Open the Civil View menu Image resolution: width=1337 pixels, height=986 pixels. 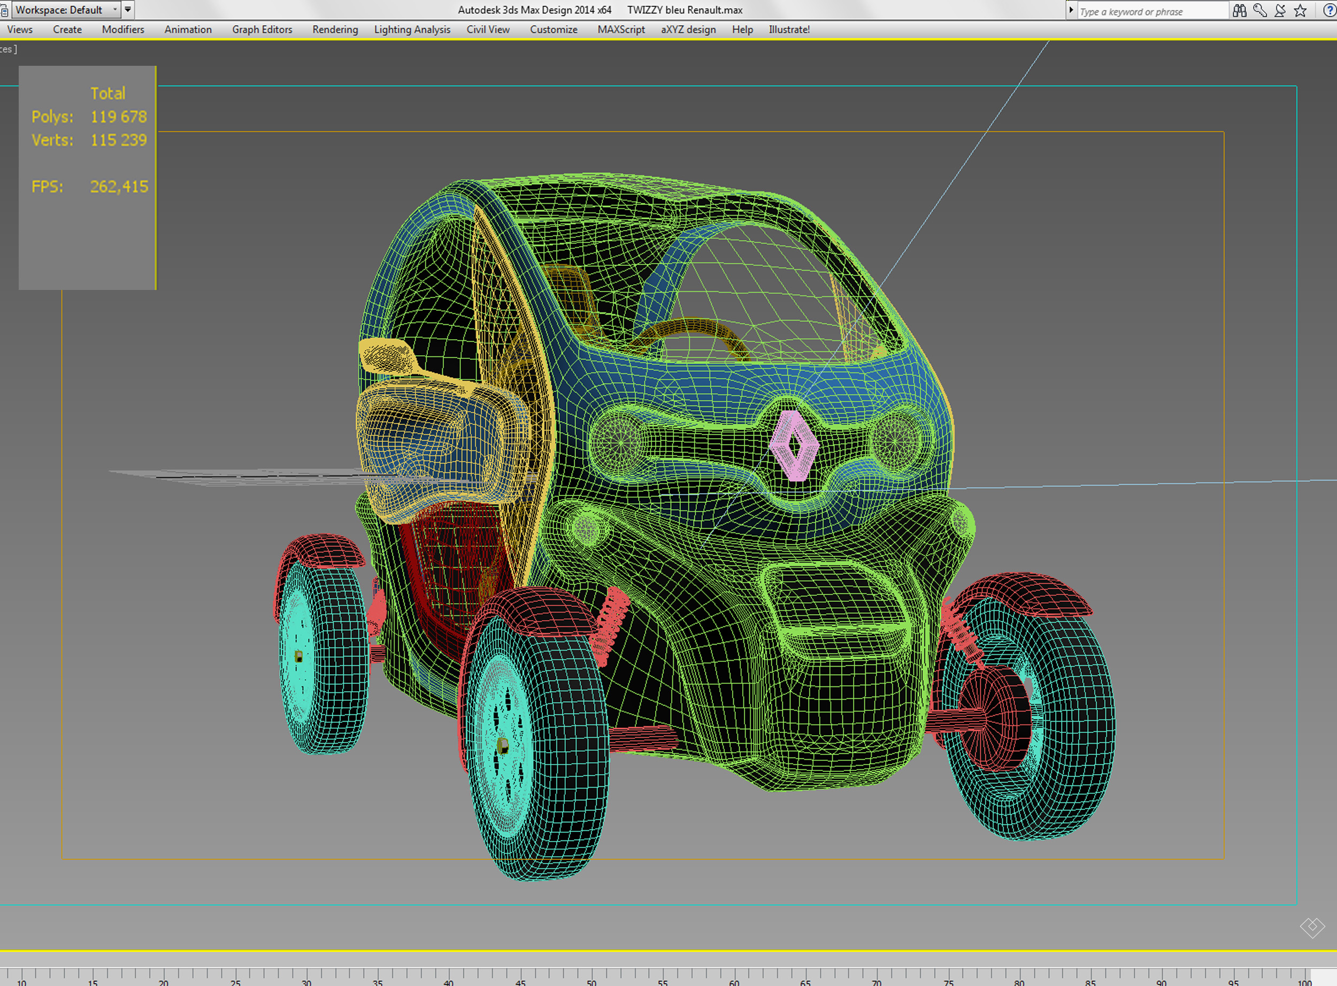click(x=488, y=29)
